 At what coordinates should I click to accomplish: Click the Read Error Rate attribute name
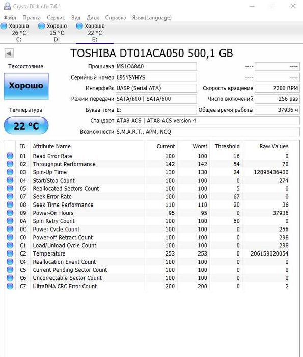52,156
